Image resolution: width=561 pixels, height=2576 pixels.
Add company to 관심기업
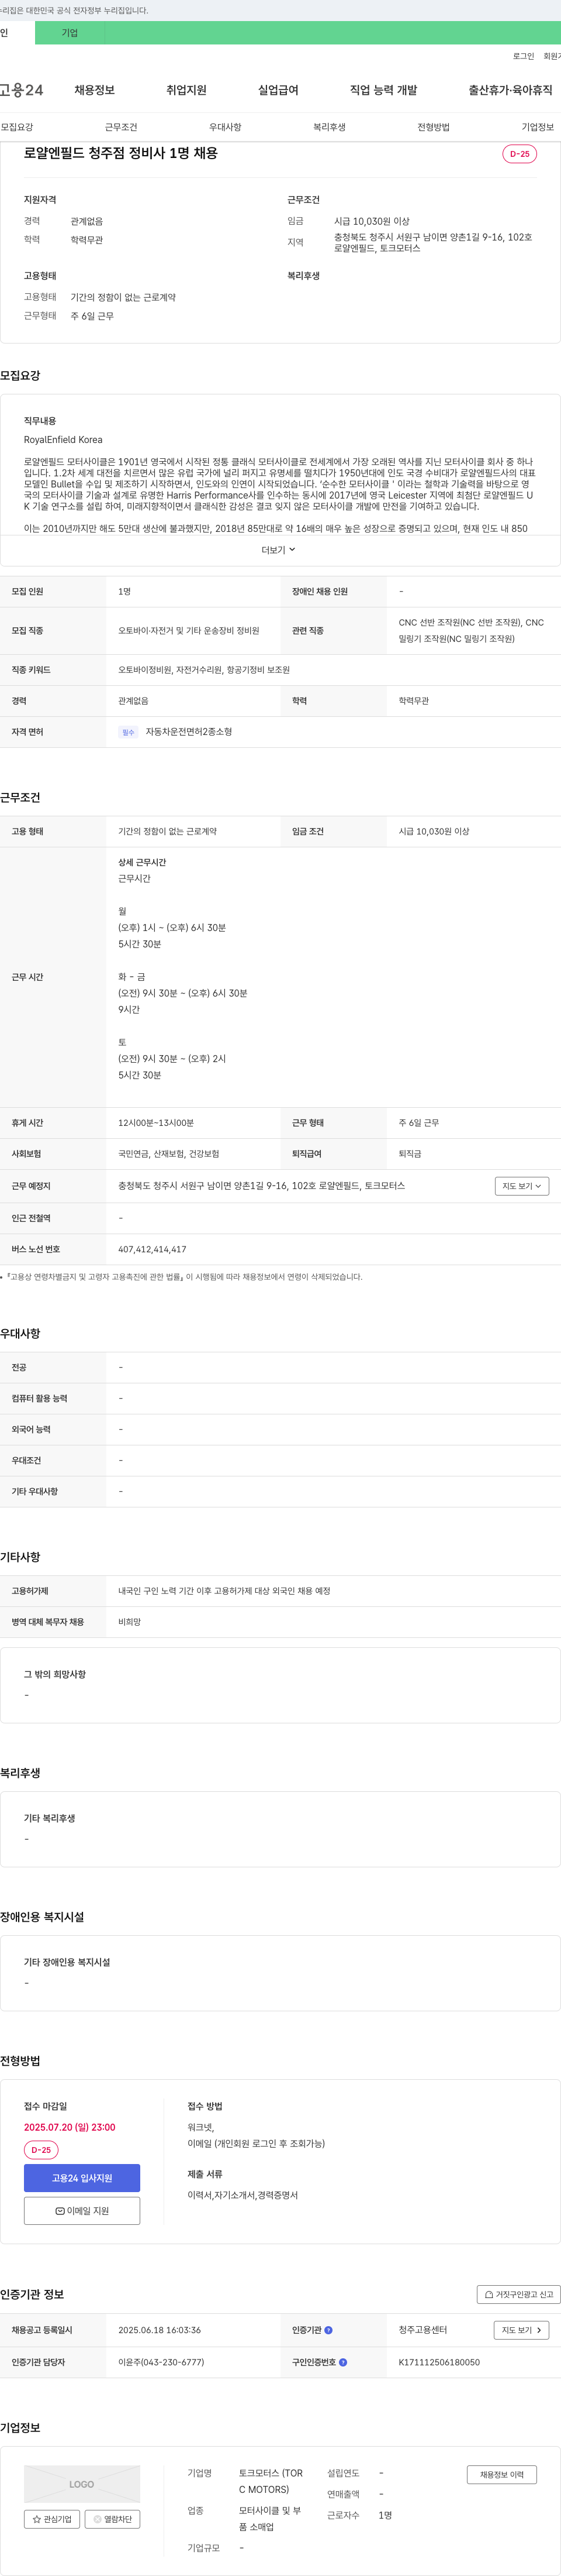click(52, 2519)
